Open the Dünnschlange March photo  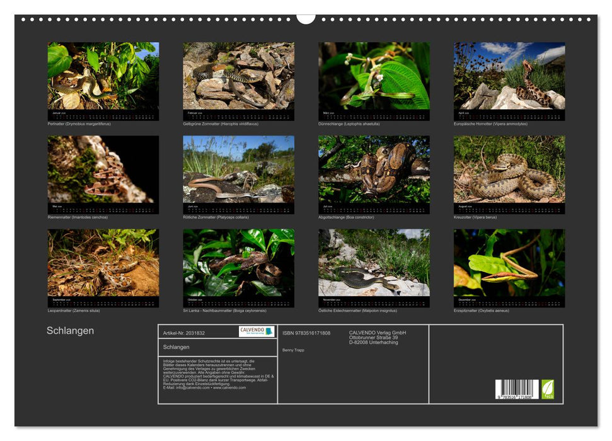(374, 77)
